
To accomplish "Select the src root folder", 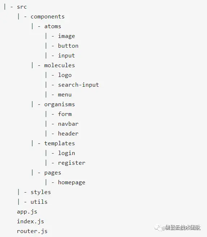I will pyautogui.click(x=22, y=7).
